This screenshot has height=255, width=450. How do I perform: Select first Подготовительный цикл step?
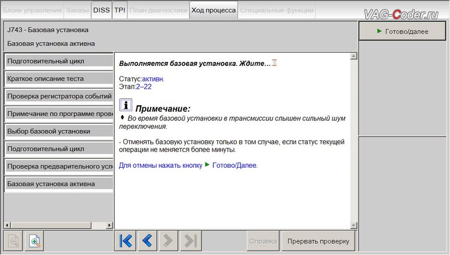click(59, 61)
